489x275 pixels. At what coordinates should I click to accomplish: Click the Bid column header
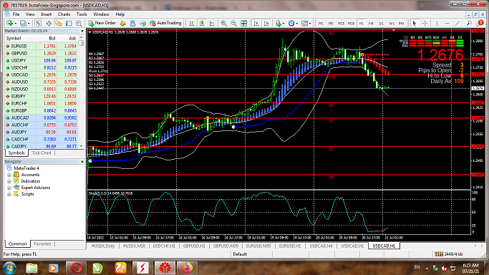[x=52, y=39]
